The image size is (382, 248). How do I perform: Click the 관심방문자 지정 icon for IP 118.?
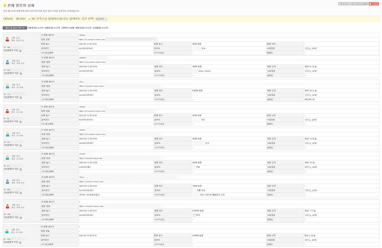20,242
